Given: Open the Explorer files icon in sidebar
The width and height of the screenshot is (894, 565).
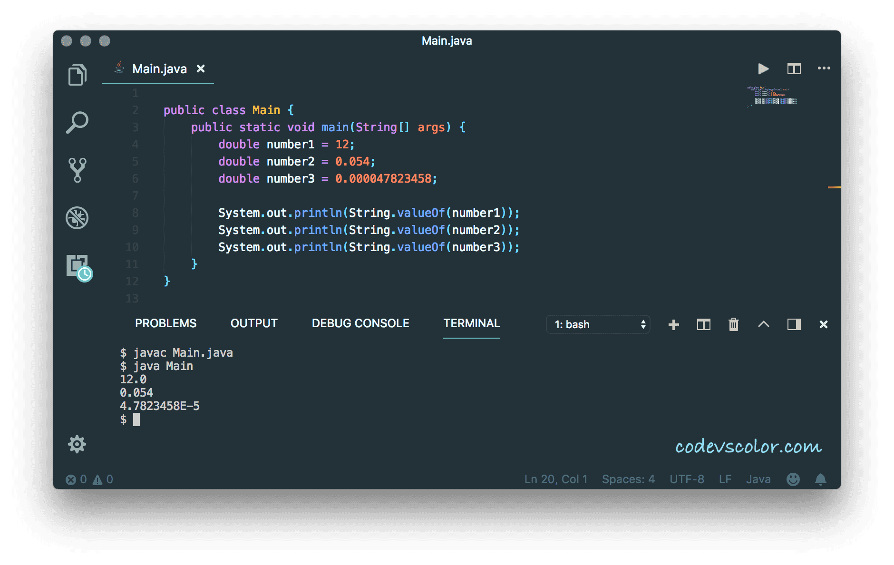Looking at the screenshot, I should (77, 75).
